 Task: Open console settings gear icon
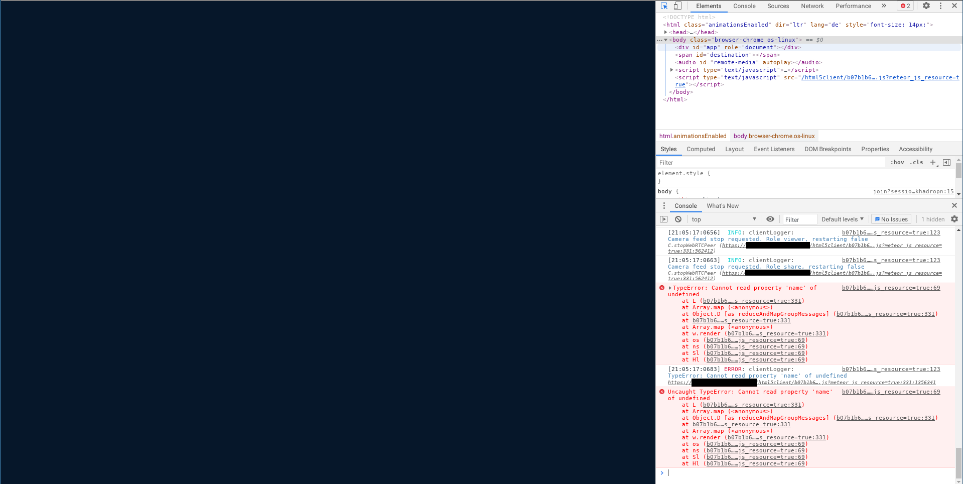click(954, 219)
